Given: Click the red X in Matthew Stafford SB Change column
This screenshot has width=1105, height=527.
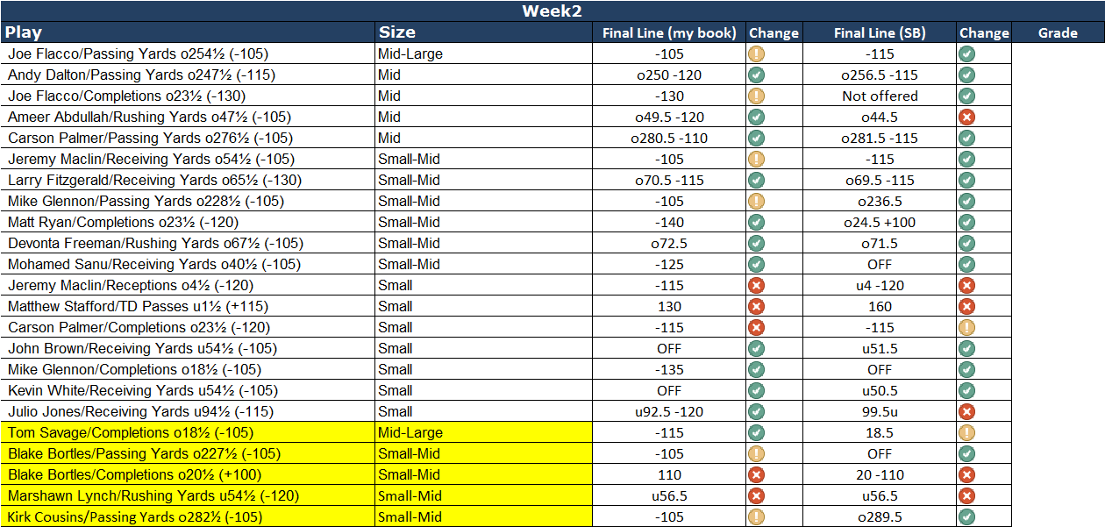Looking at the screenshot, I should click(966, 306).
